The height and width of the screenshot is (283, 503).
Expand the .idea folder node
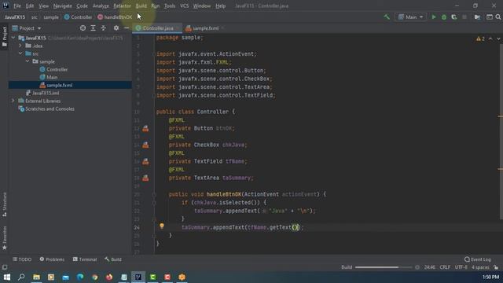pyautogui.click(x=20, y=46)
